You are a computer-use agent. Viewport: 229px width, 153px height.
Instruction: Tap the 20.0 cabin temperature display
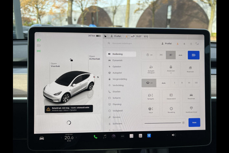(69, 138)
